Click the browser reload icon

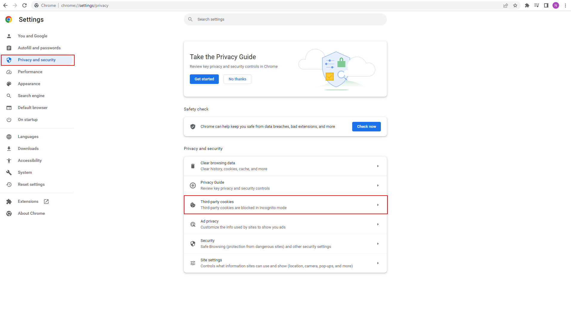tap(24, 5)
